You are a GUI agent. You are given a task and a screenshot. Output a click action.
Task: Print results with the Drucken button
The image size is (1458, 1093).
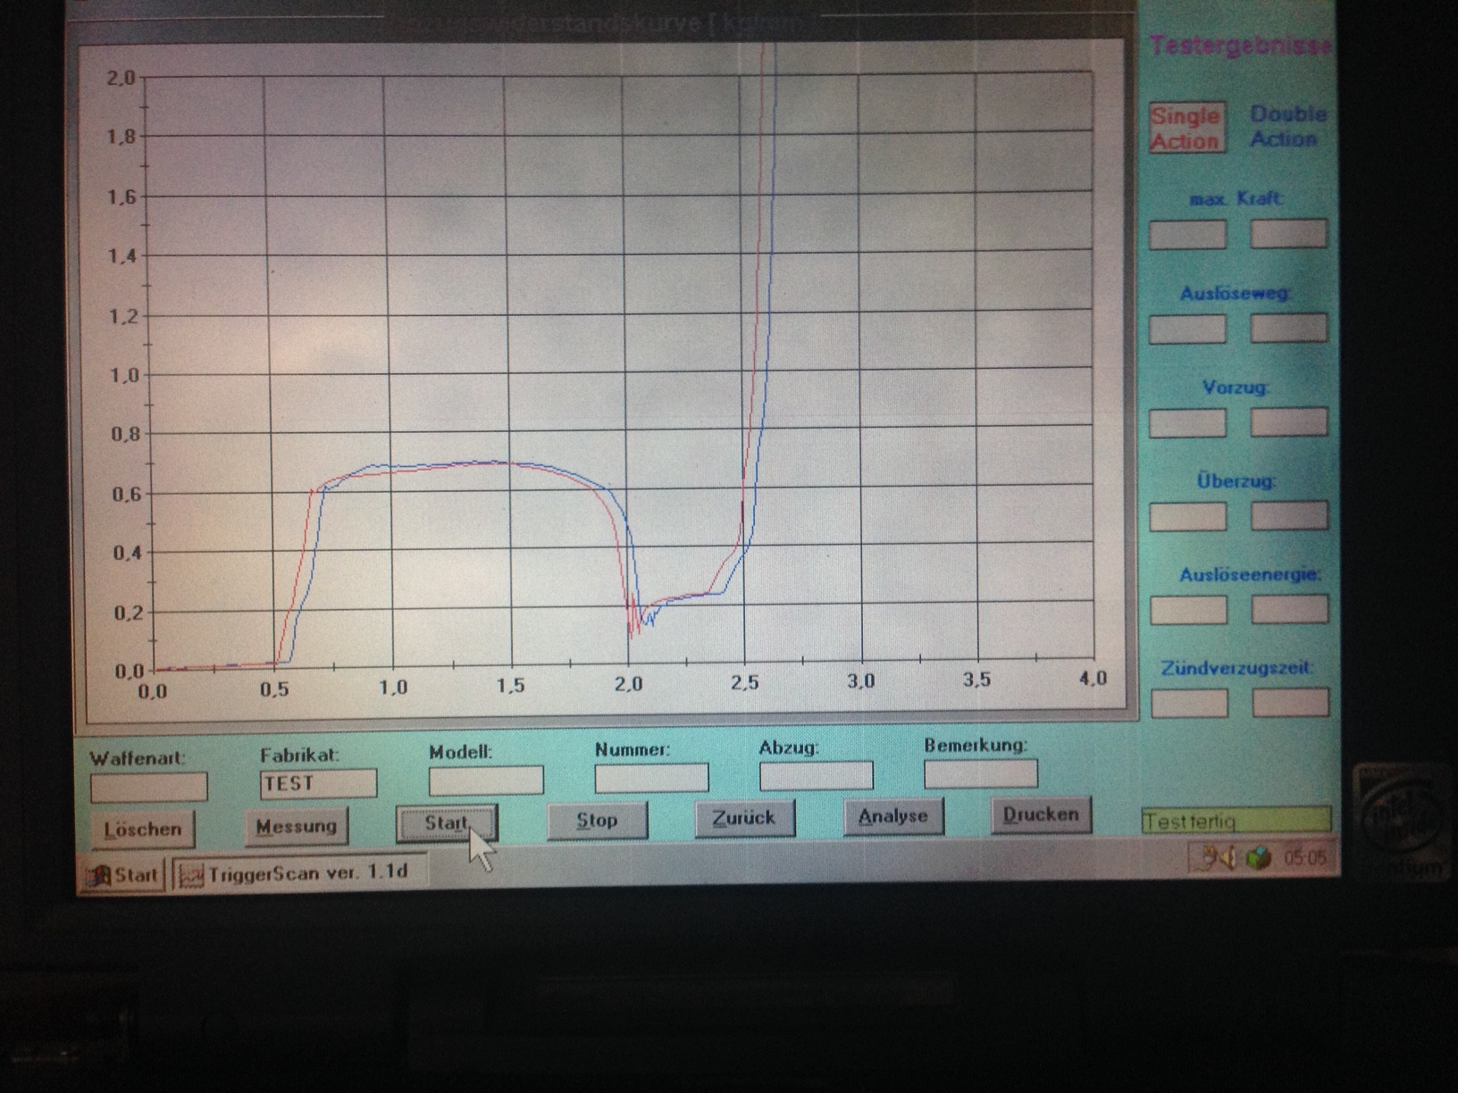pyautogui.click(x=1040, y=814)
